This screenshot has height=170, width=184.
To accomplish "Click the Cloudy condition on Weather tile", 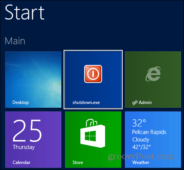I will coord(141,140).
